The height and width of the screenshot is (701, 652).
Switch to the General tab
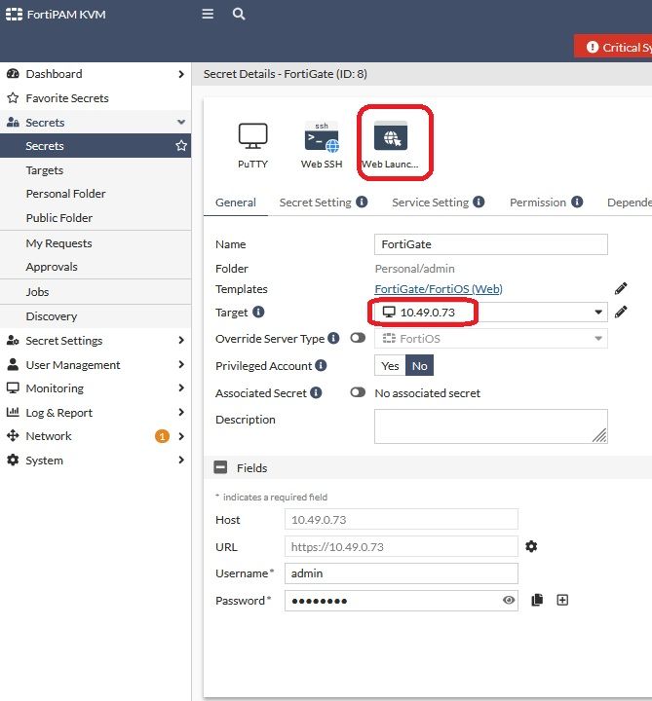coord(236,203)
